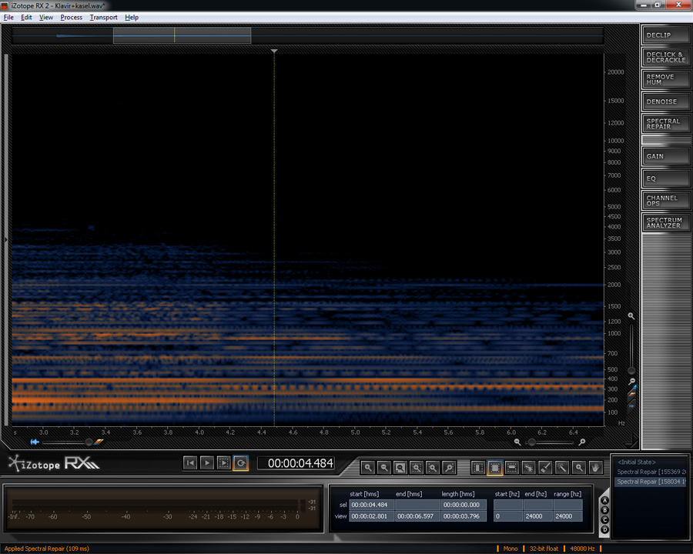Toggle play selection only mode
The image size is (693, 554).
tap(224, 462)
